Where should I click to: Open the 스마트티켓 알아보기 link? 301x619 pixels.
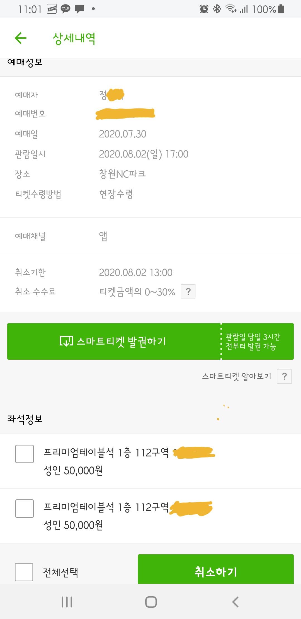coord(236,376)
